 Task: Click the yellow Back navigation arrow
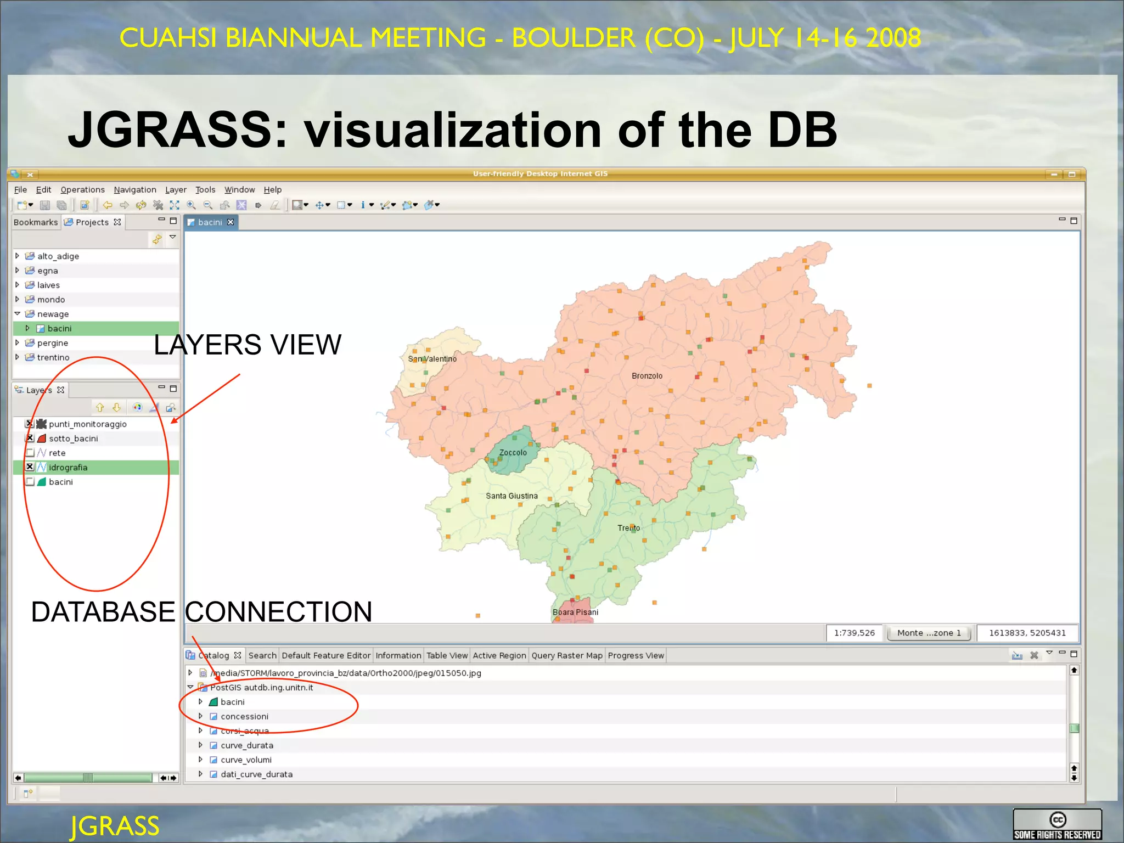click(x=108, y=205)
